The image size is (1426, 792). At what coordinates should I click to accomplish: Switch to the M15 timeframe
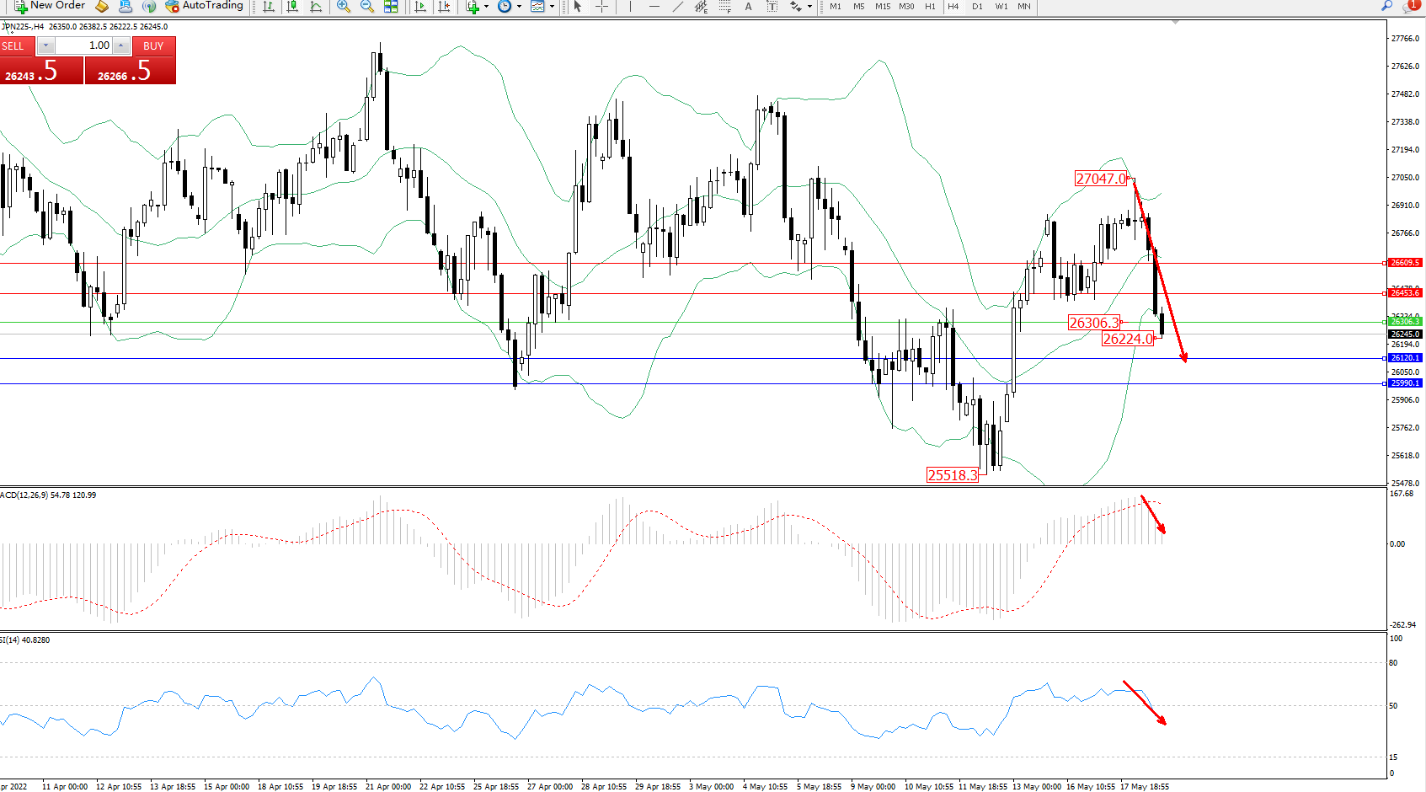882,7
